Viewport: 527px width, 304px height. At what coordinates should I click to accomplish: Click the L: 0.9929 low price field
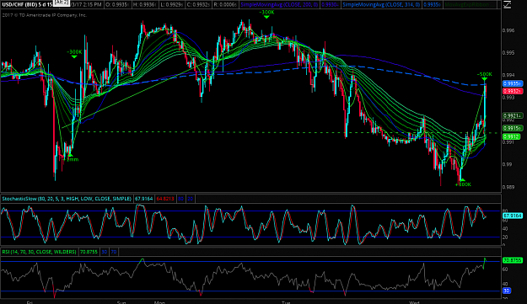click(x=171, y=5)
